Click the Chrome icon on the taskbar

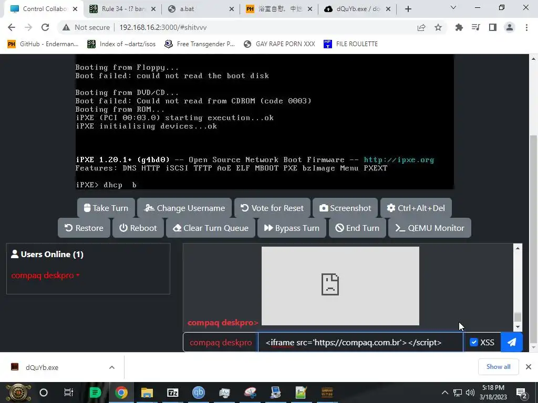121,393
